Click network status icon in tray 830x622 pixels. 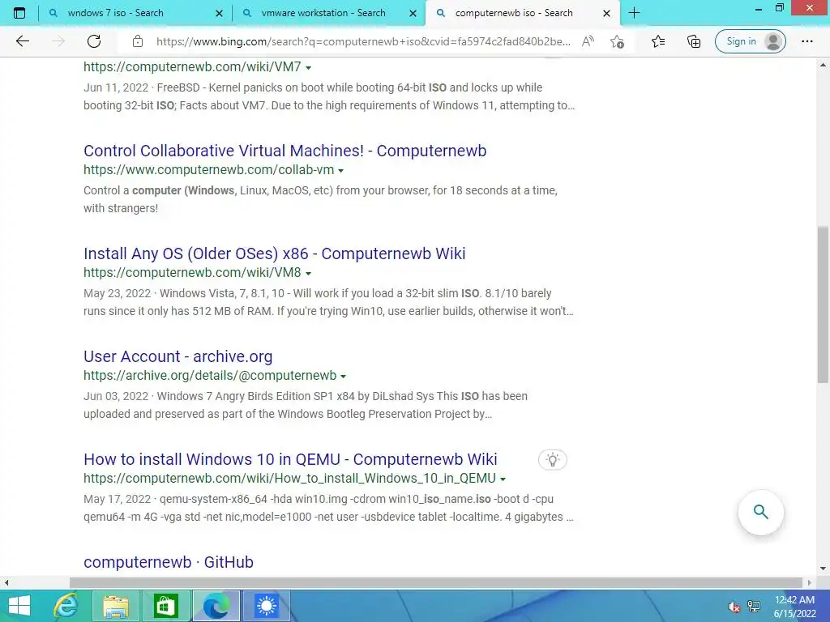pos(754,607)
